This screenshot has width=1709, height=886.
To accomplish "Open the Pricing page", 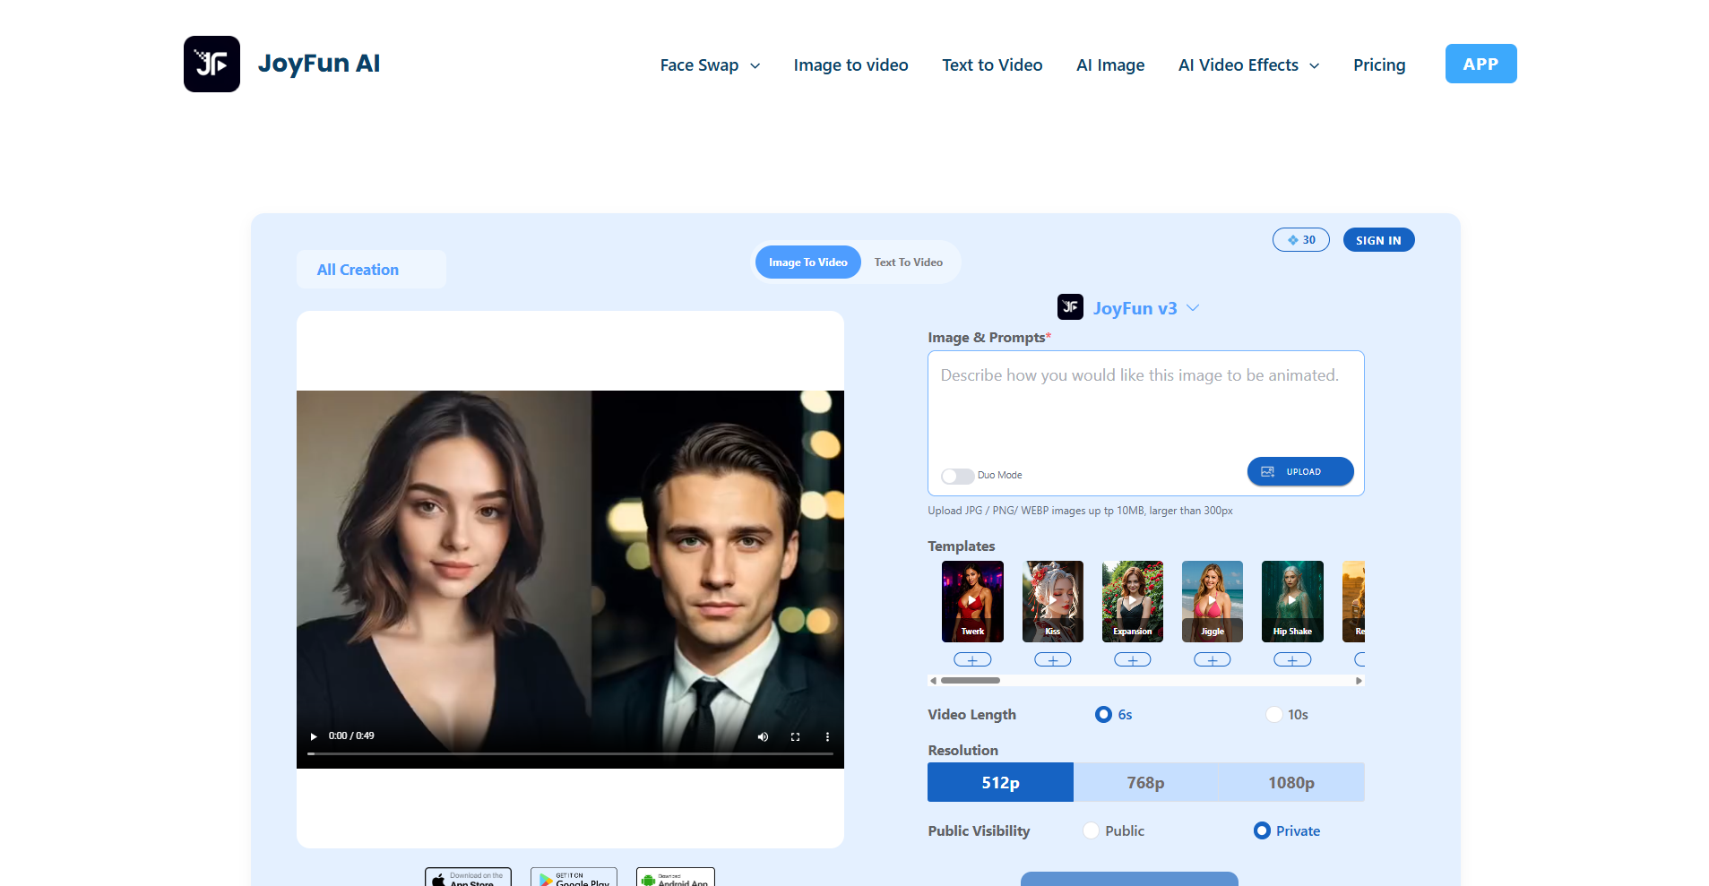I will 1378,65.
